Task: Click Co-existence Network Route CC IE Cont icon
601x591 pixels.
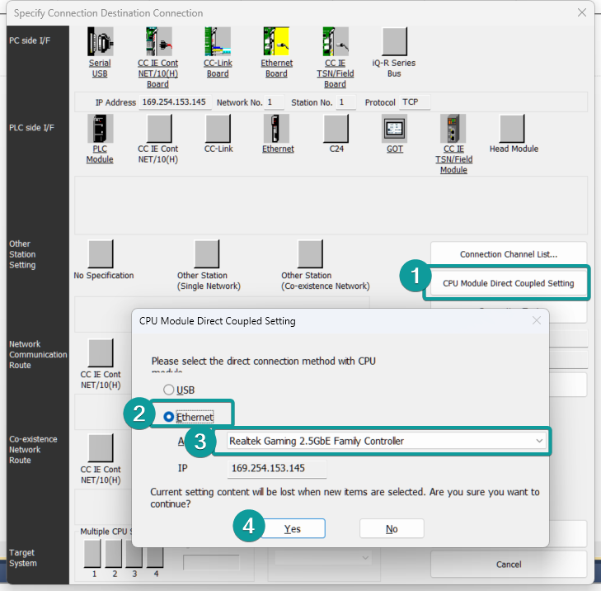Action: coord(101,448)
